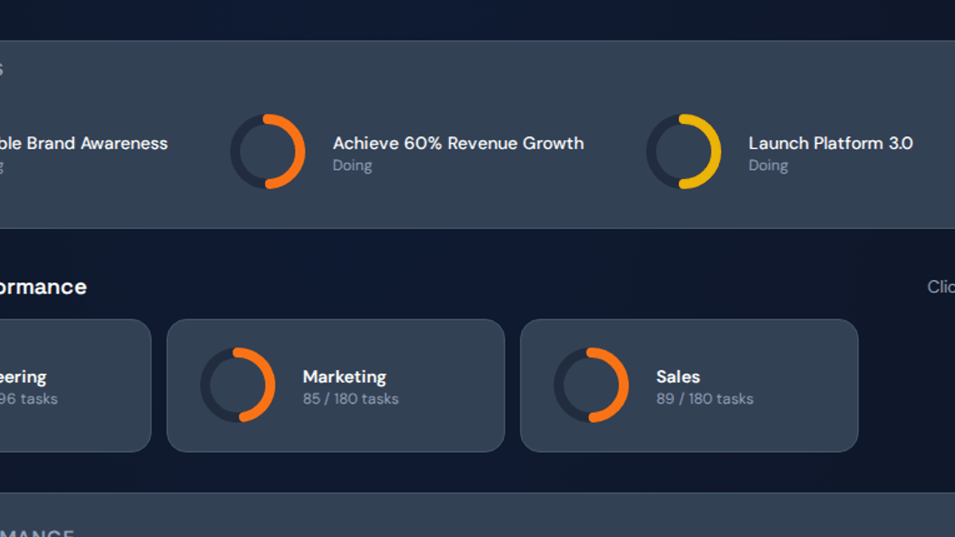Click the Launch Platform 3.0 yellow progress ring
The image size is (955, 537).
tap(684, 151)
